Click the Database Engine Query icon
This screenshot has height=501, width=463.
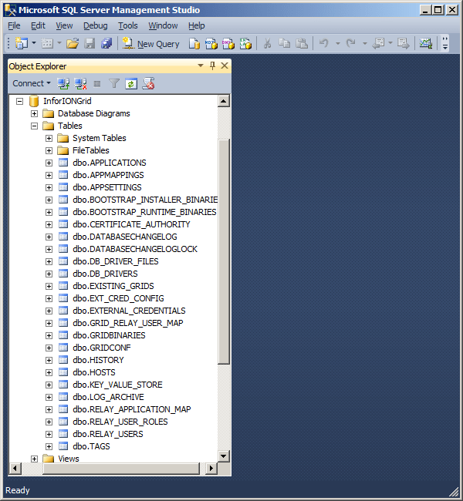(x=194, y=44)
